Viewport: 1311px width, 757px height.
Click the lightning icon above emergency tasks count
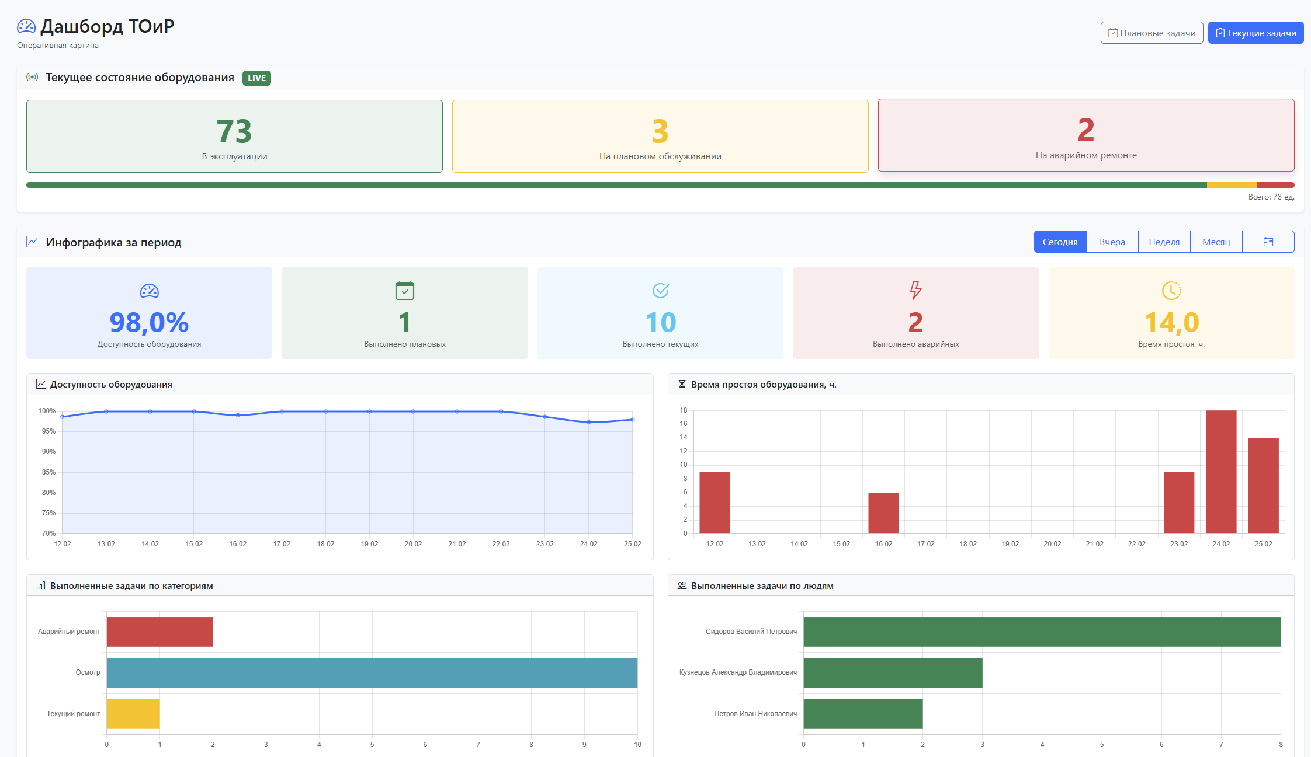click(x=915, y=291)
